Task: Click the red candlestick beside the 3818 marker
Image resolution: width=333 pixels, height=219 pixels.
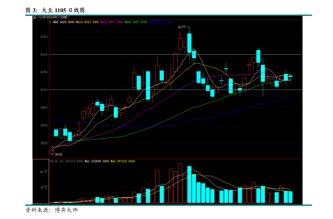Action: click(51, 152)
